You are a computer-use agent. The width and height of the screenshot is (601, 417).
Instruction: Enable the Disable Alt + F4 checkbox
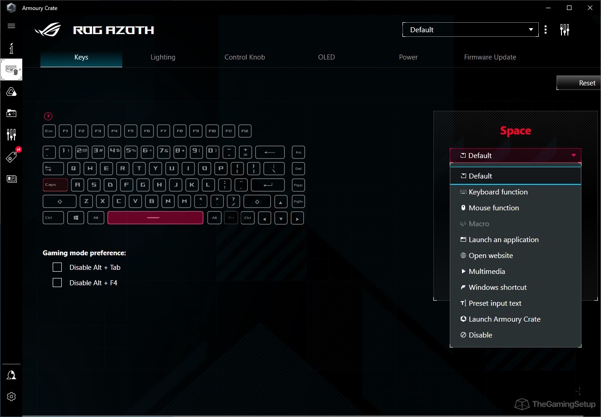(57, 283)
